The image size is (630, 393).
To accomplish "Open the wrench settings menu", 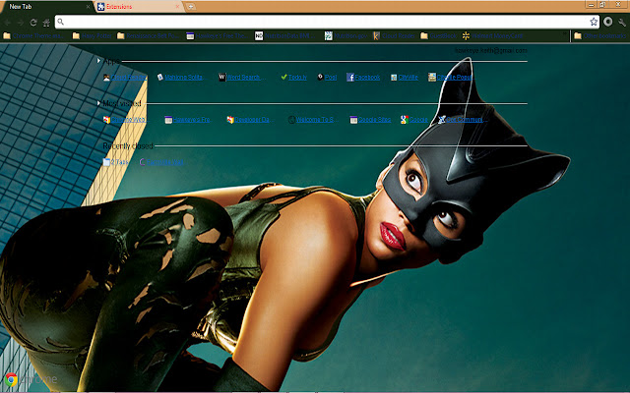I will [622, 22].
